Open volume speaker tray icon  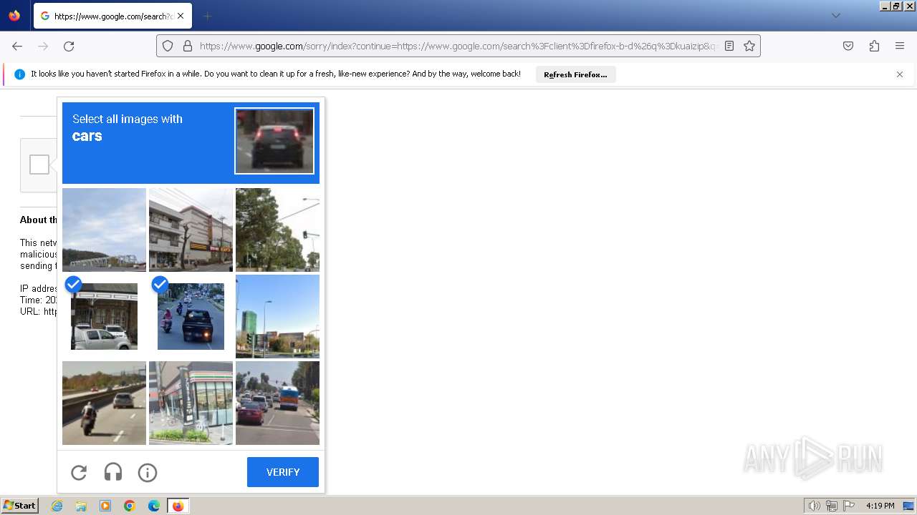(814, 506)
